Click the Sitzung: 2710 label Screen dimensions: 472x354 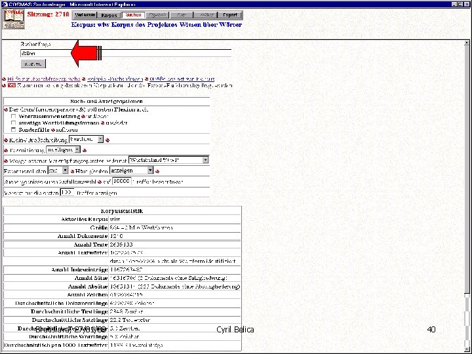coord(48,14)
